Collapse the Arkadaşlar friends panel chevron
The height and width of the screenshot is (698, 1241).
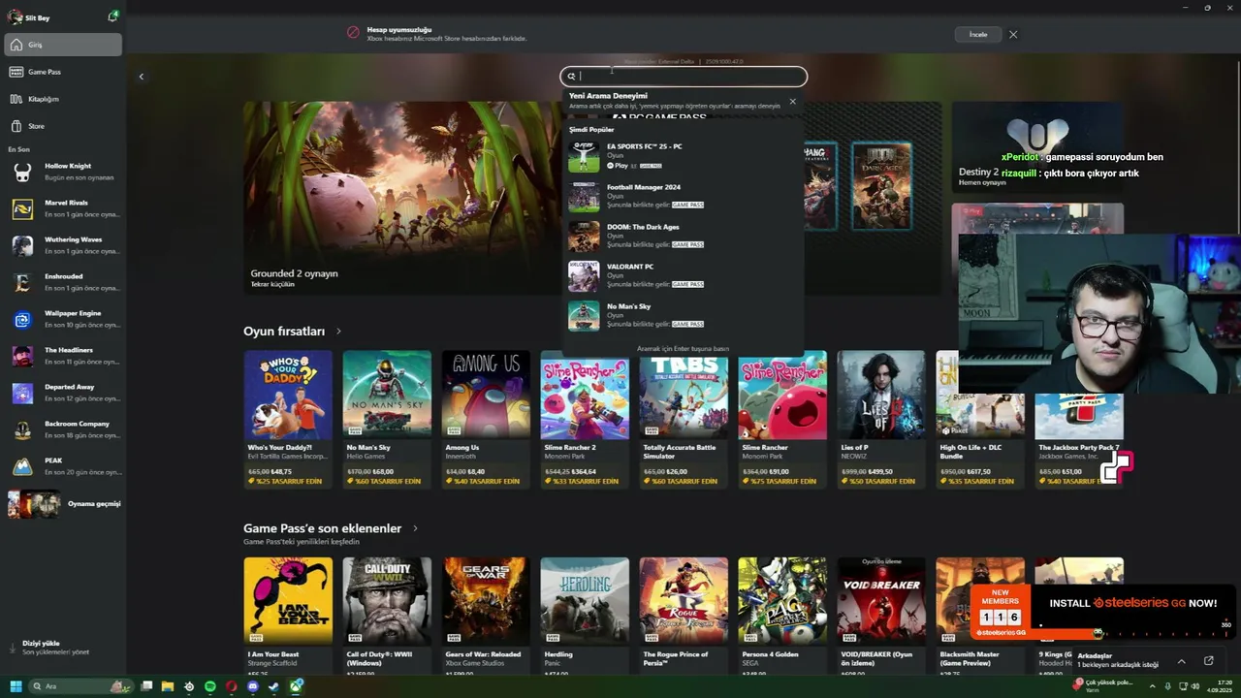coord(1181,661)
